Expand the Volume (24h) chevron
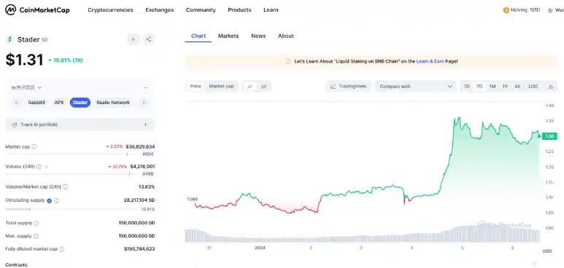564x268 pixels. pos(47,167)
